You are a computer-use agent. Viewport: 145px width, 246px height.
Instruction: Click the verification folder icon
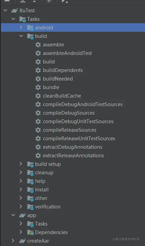(30, 207)
